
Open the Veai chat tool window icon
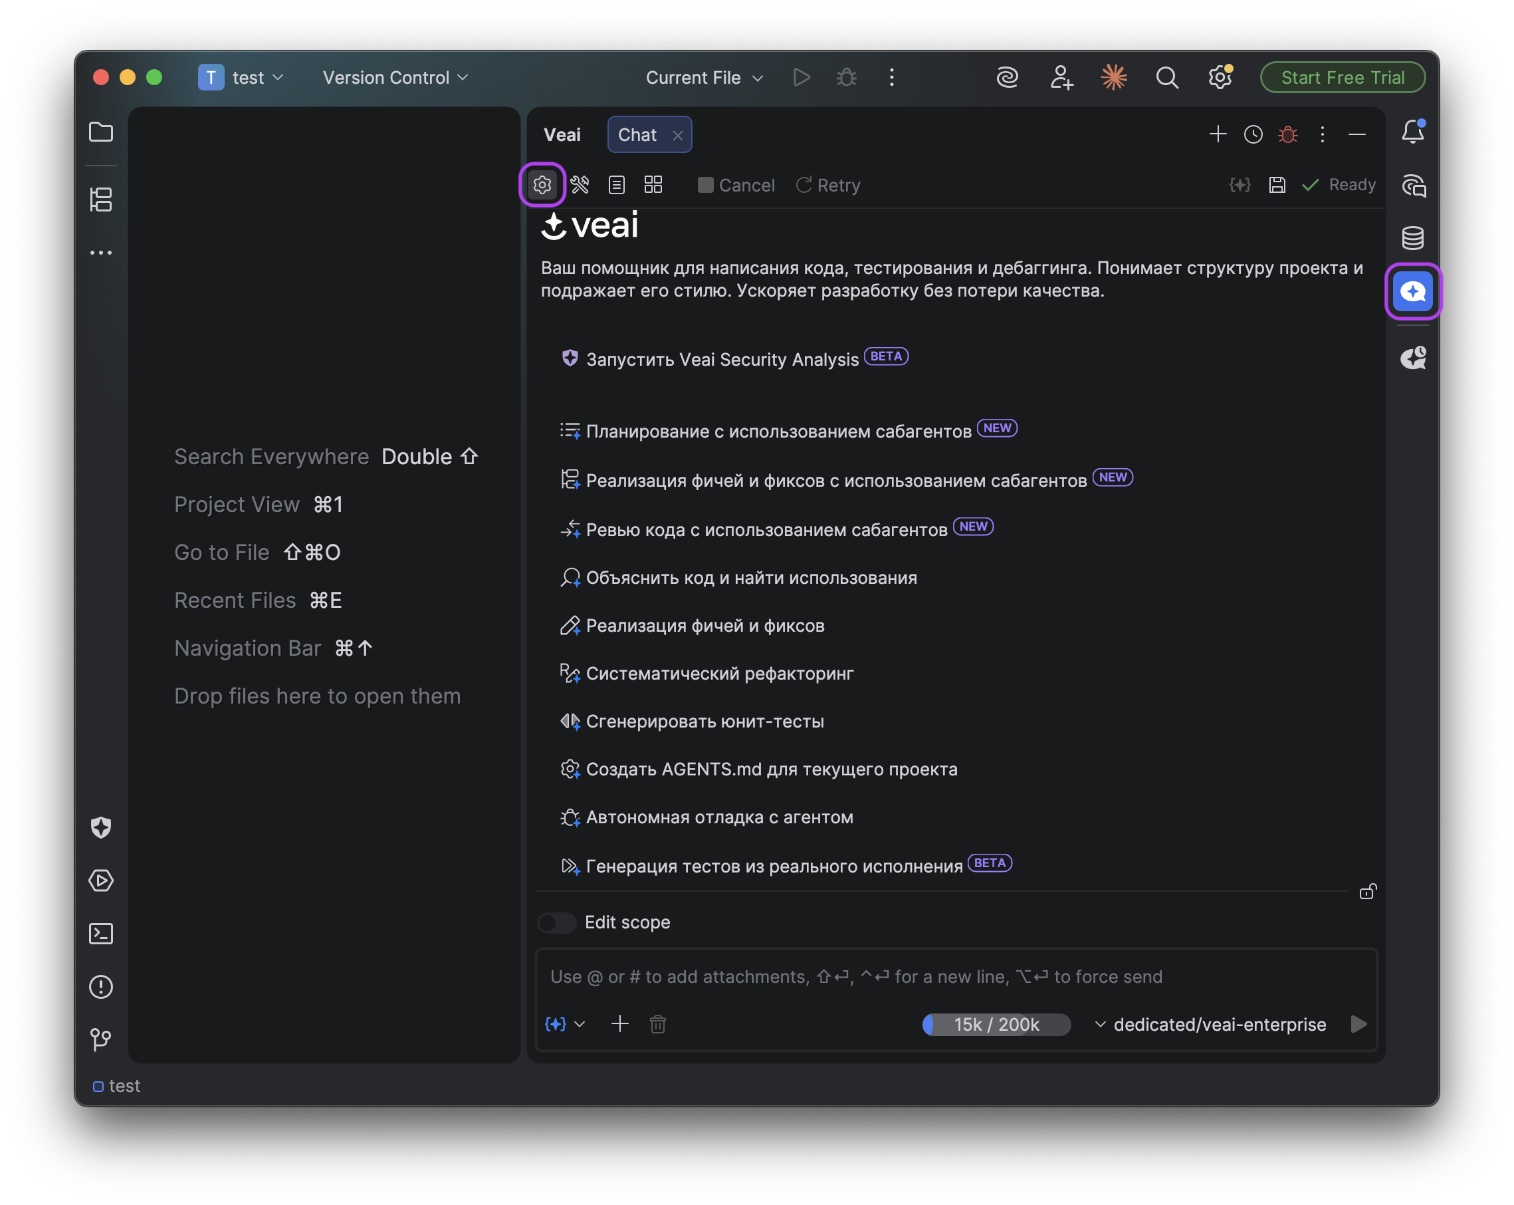1413,291
